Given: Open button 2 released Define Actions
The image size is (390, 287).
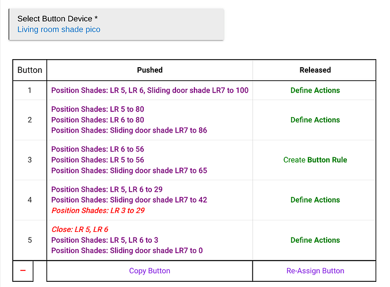Looking at the screenshot, I should point(315,120).
